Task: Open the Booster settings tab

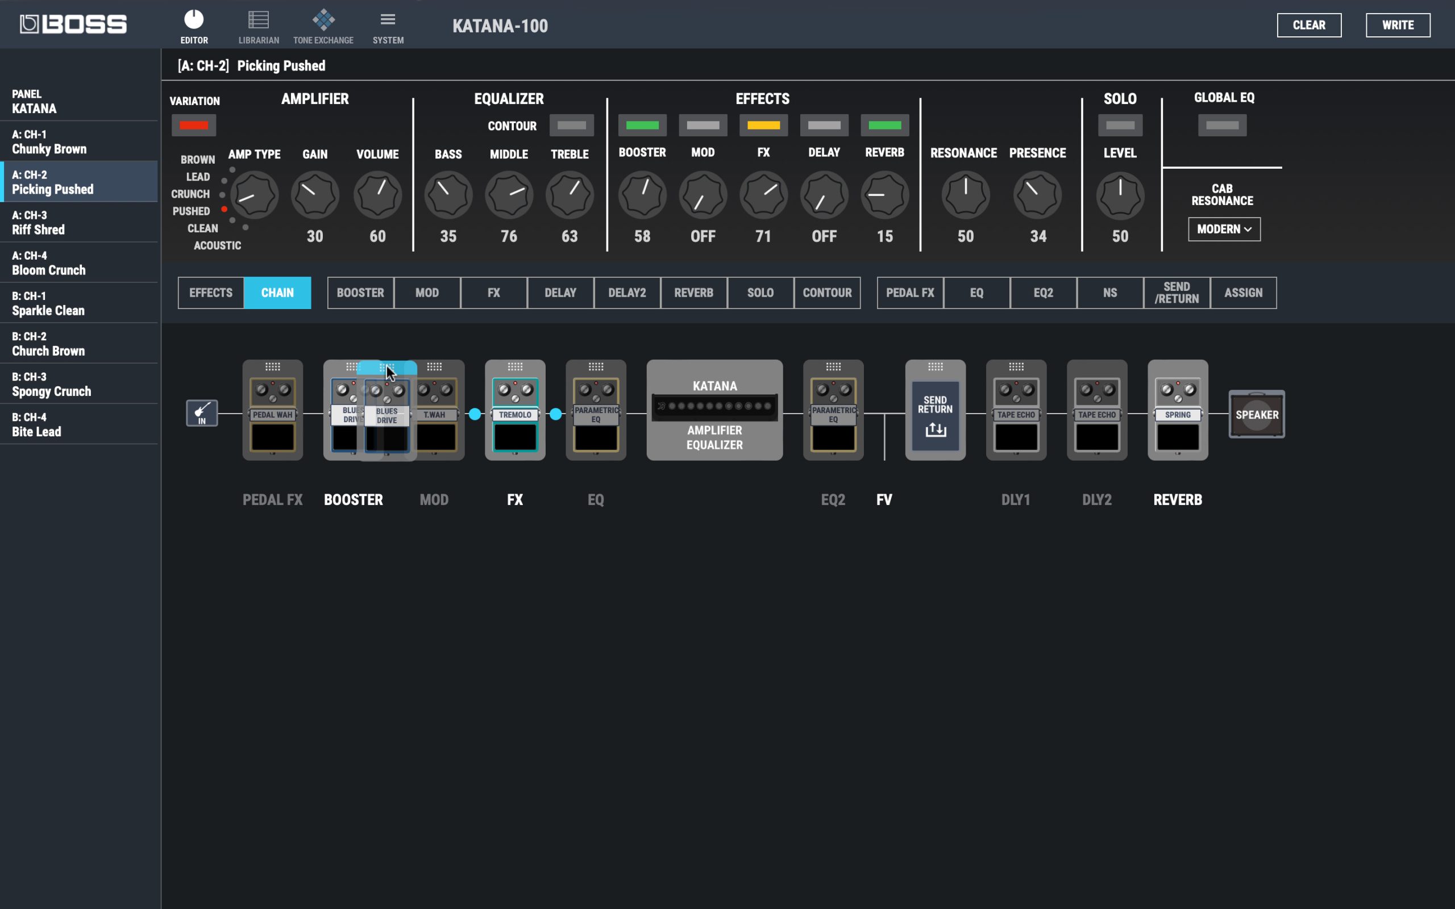Action: [361, 293]
